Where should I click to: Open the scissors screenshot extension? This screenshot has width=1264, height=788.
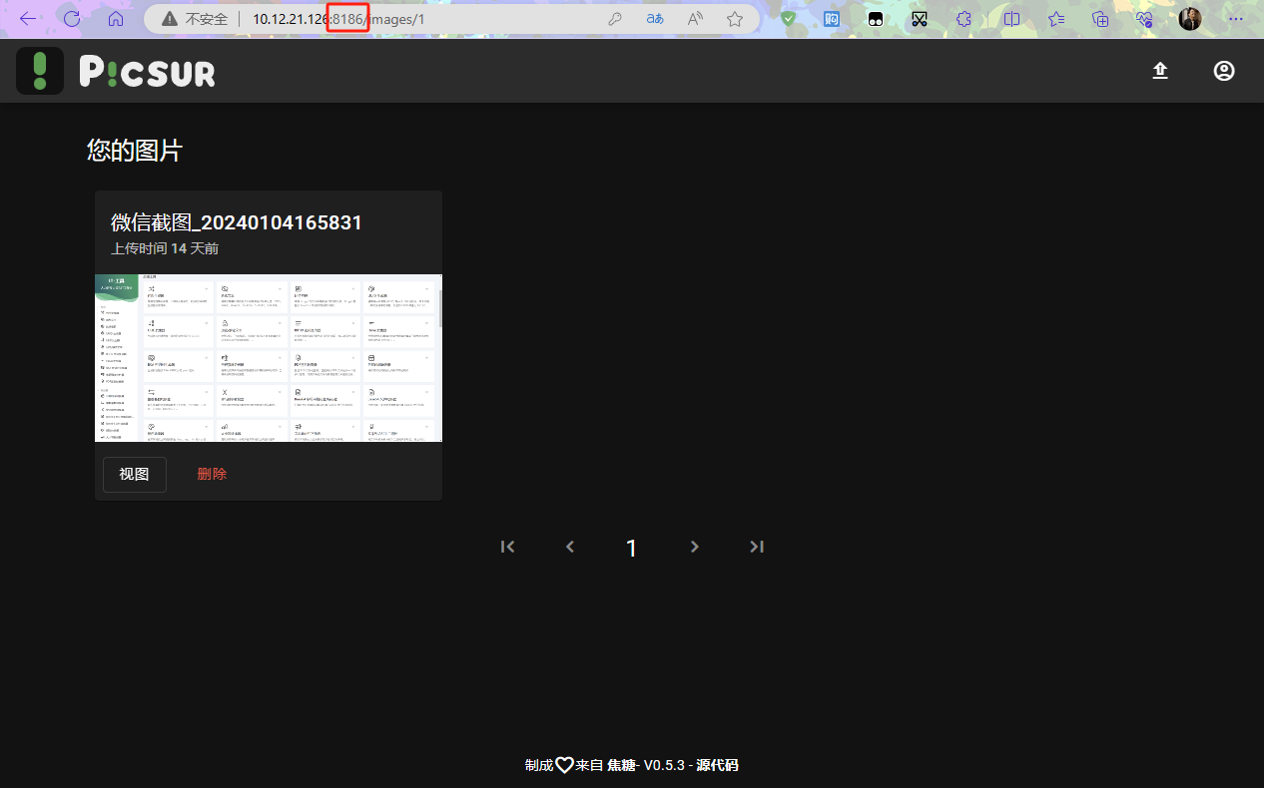point(920,19)
